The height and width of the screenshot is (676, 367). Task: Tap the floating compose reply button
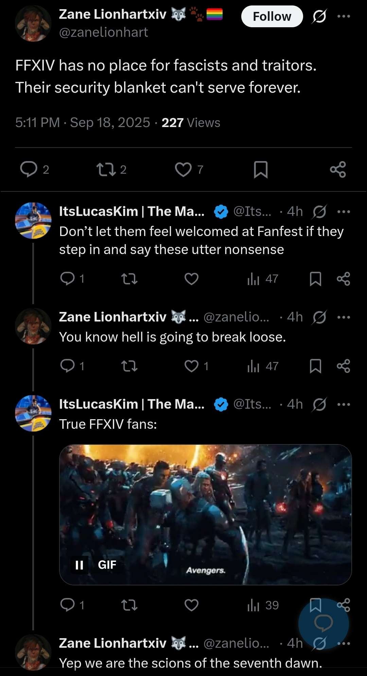pos(323,623)
